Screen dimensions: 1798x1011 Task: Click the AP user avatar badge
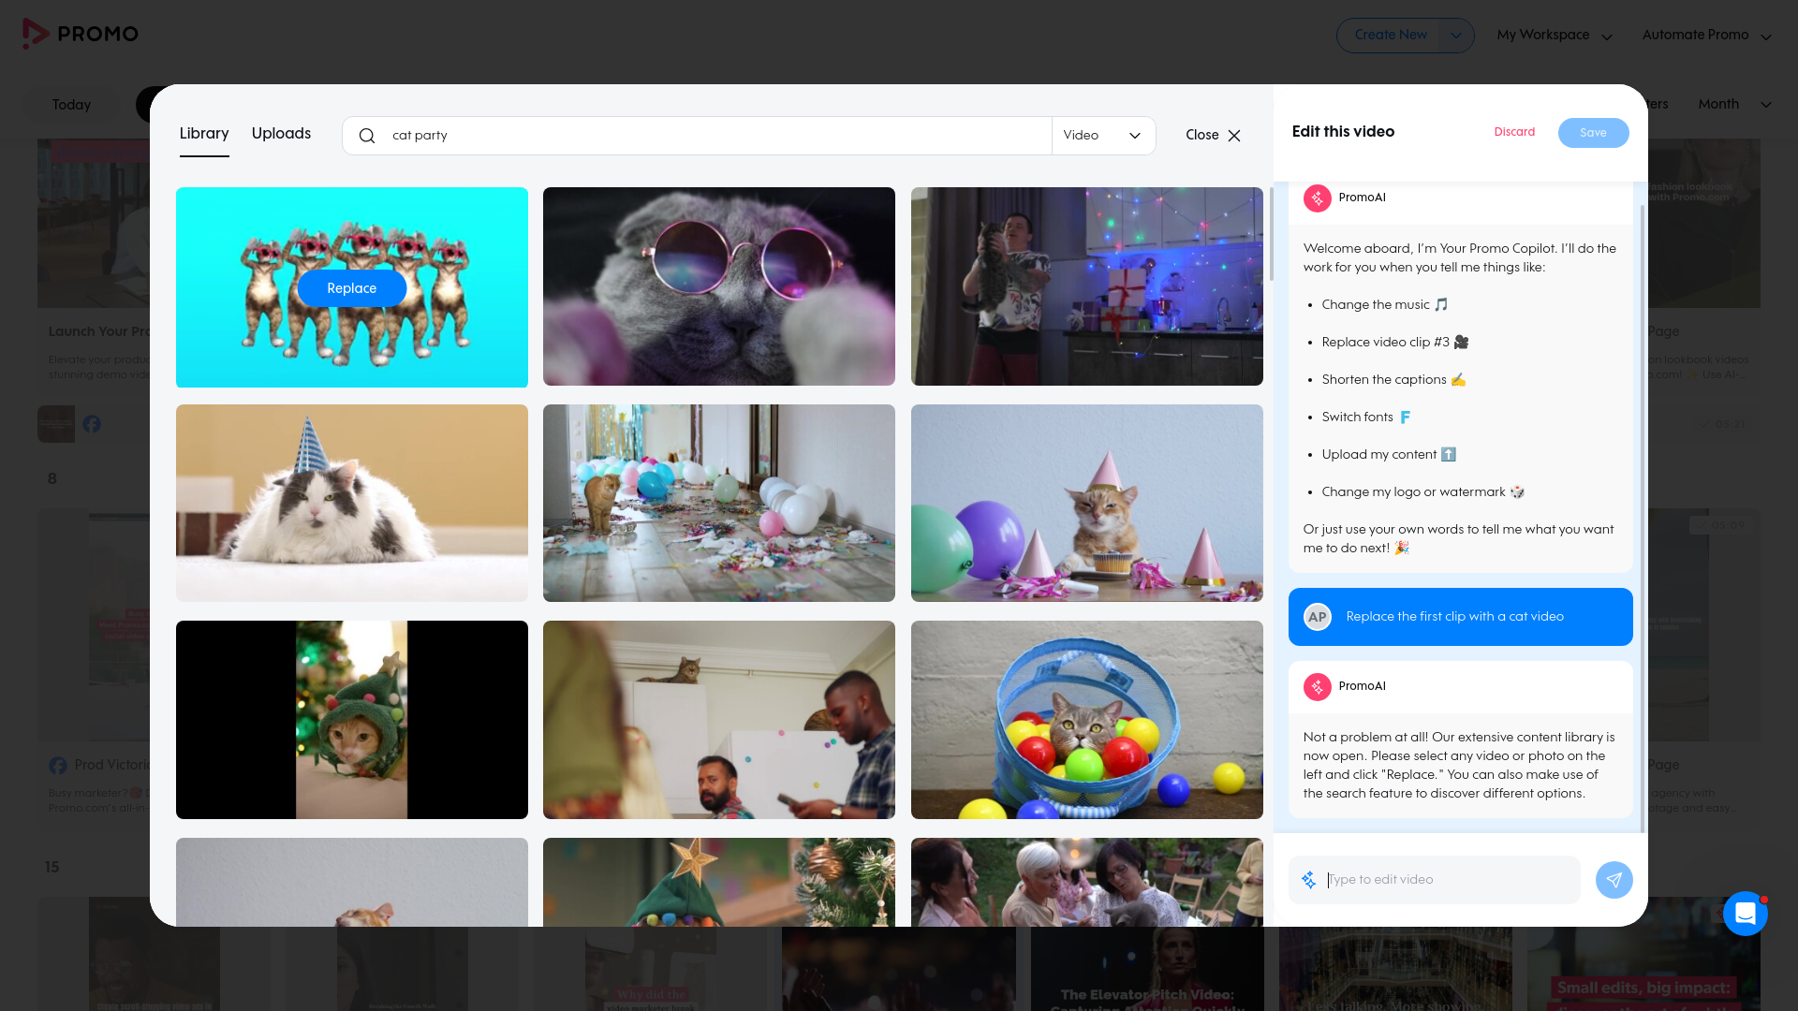point(1318,617)
